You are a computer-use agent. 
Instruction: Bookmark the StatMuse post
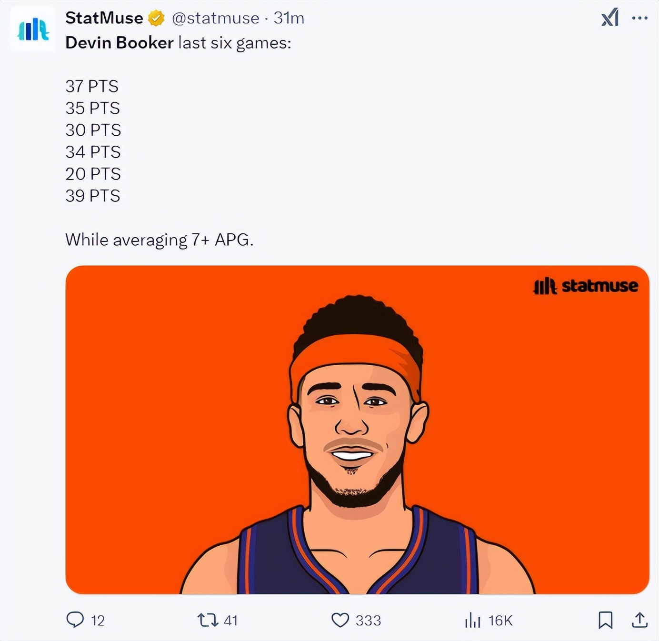click(605, 620)
